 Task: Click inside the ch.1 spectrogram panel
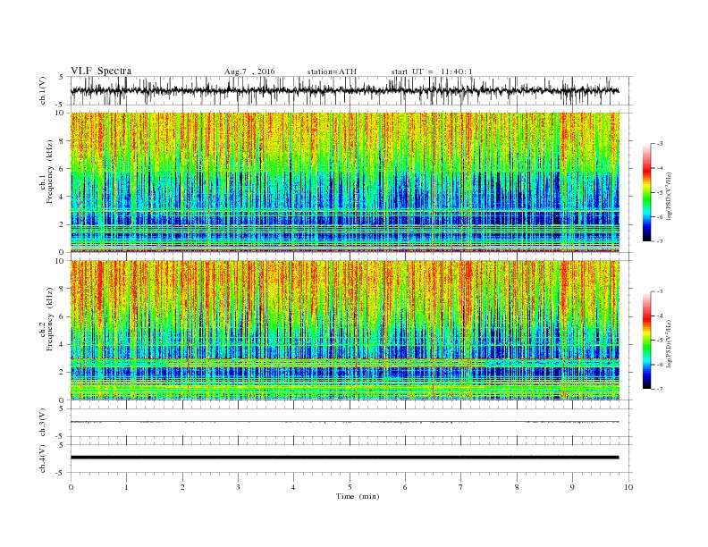pos(344,182)
